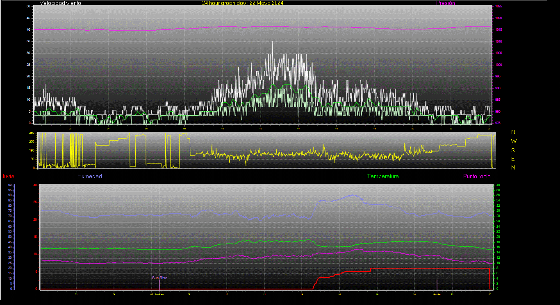Click '1015' on the pressure axis
The width and height of the screenshot is (560, 305).
pos(499,30)
